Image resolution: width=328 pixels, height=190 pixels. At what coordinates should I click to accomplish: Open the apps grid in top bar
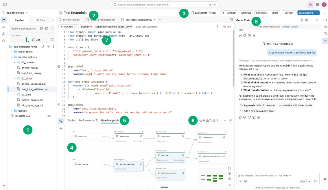click(x=317, y=5)
